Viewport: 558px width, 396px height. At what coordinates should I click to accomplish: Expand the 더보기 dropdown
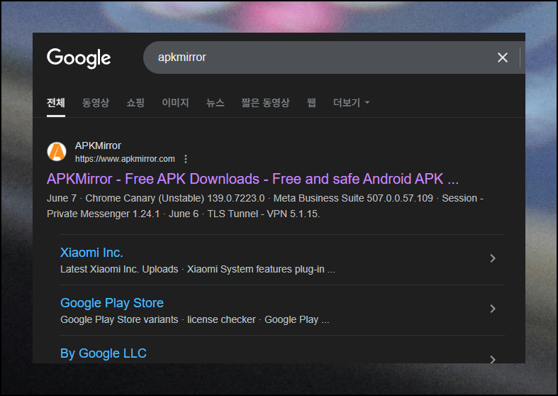tap(351, 103)
